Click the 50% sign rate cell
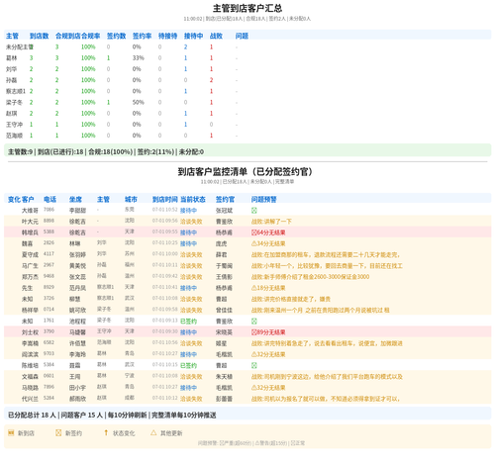Screen dimensions: 495x465 pos(138,102)
